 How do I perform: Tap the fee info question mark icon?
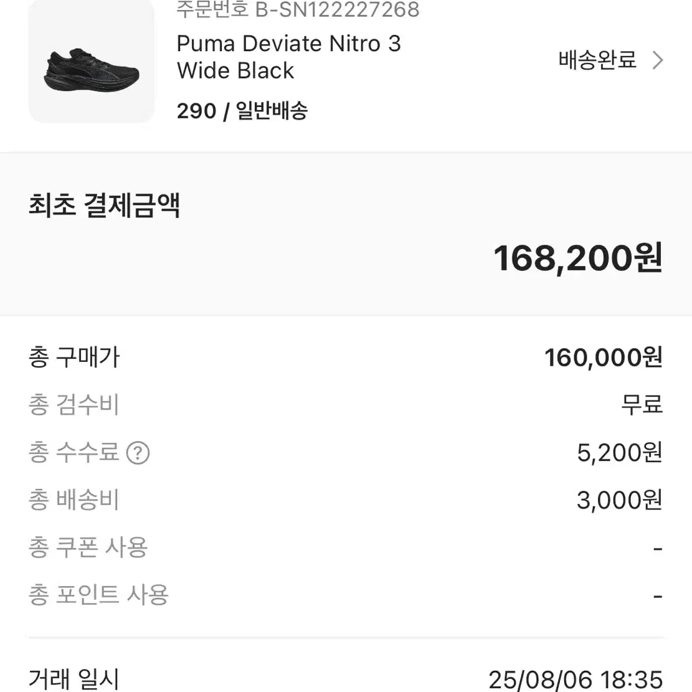(138, 453)
